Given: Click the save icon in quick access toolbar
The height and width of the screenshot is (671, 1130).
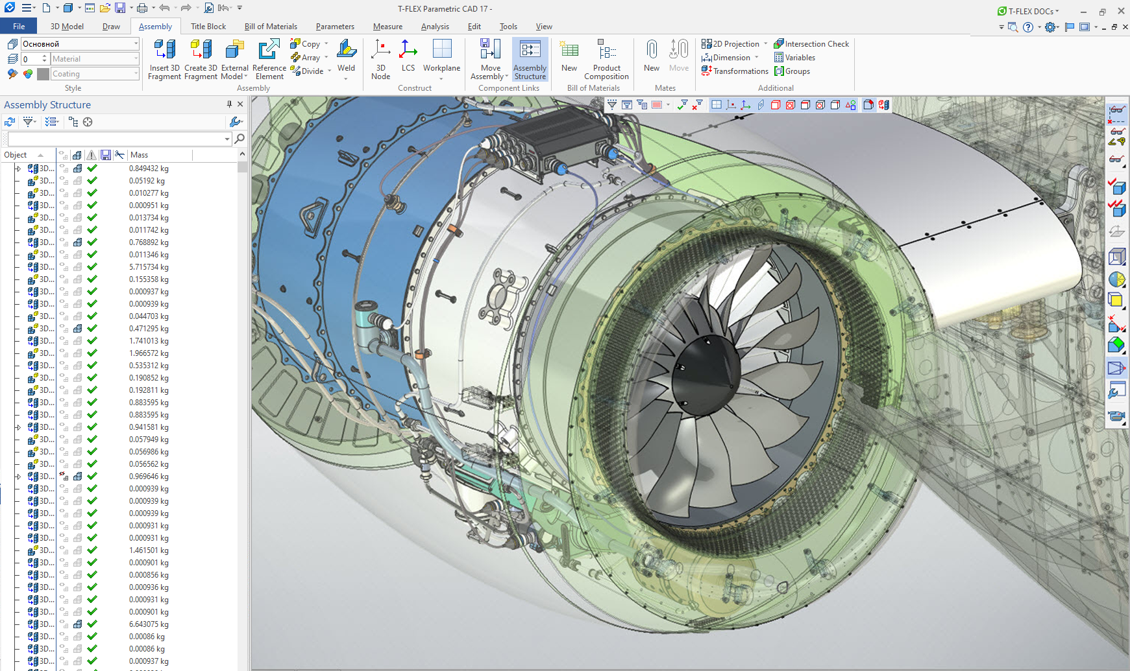Looking at the screenshot, I should point(120,8).
